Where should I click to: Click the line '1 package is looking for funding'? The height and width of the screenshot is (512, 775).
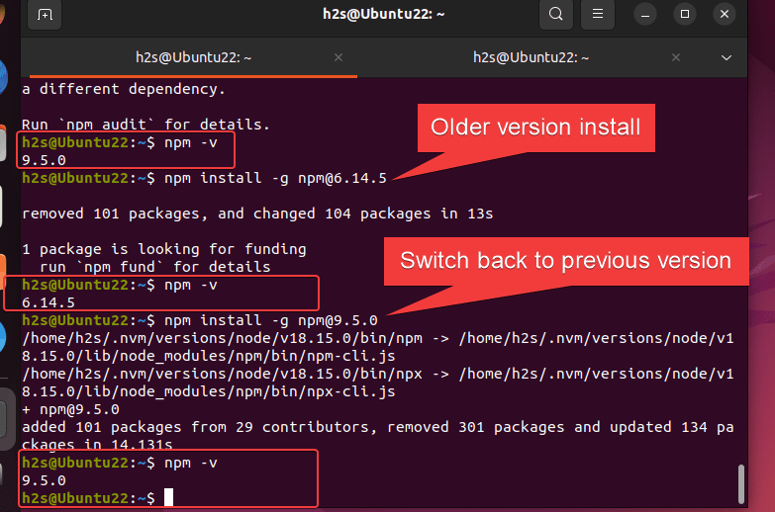164,249
